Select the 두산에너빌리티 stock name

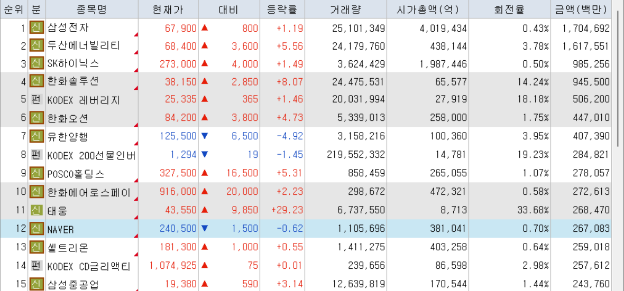click(x=84, y=45)
